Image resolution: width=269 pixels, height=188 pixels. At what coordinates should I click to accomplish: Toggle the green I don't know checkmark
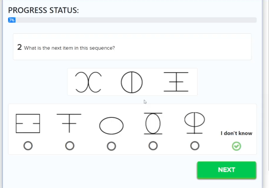236,146
